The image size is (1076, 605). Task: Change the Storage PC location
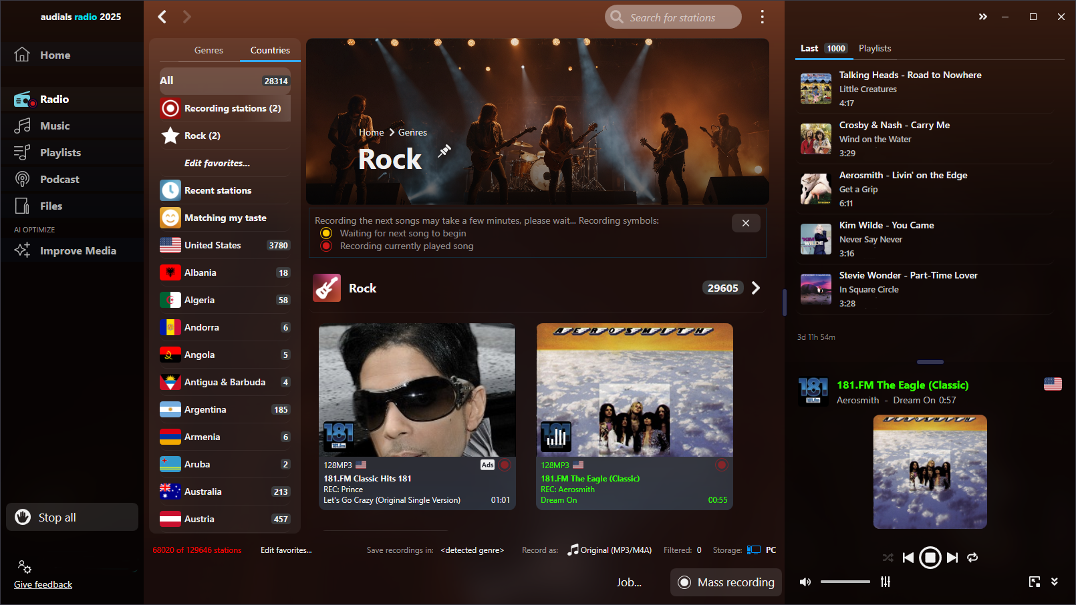(761, 550)
